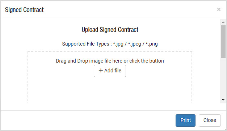The height and width of the screenshot is (131, 227).
Task: Click the Signed Contract dialog title
Action: coord(24,10)
